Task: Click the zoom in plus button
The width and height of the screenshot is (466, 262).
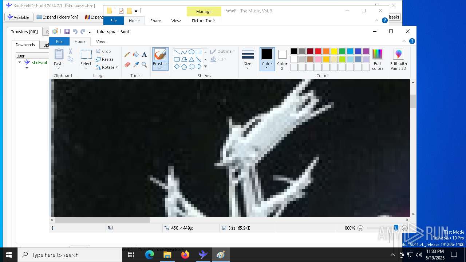Action: tap(405, 228)
